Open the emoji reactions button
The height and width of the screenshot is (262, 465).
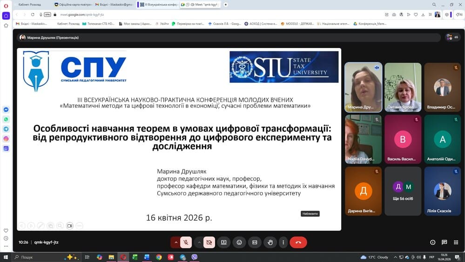coord(239,242)
